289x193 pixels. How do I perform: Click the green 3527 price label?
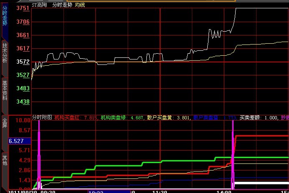click(x=23, y=75)
